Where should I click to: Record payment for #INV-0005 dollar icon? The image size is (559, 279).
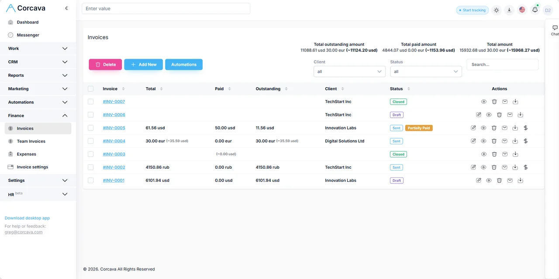click(526, 128)
